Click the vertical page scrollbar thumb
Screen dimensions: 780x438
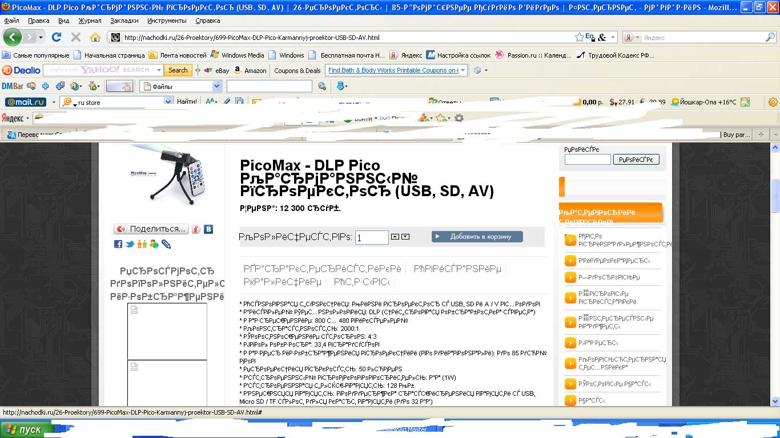(x=775, y=195)
